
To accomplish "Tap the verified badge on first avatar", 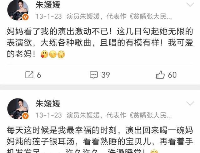I will coord(25,17).
